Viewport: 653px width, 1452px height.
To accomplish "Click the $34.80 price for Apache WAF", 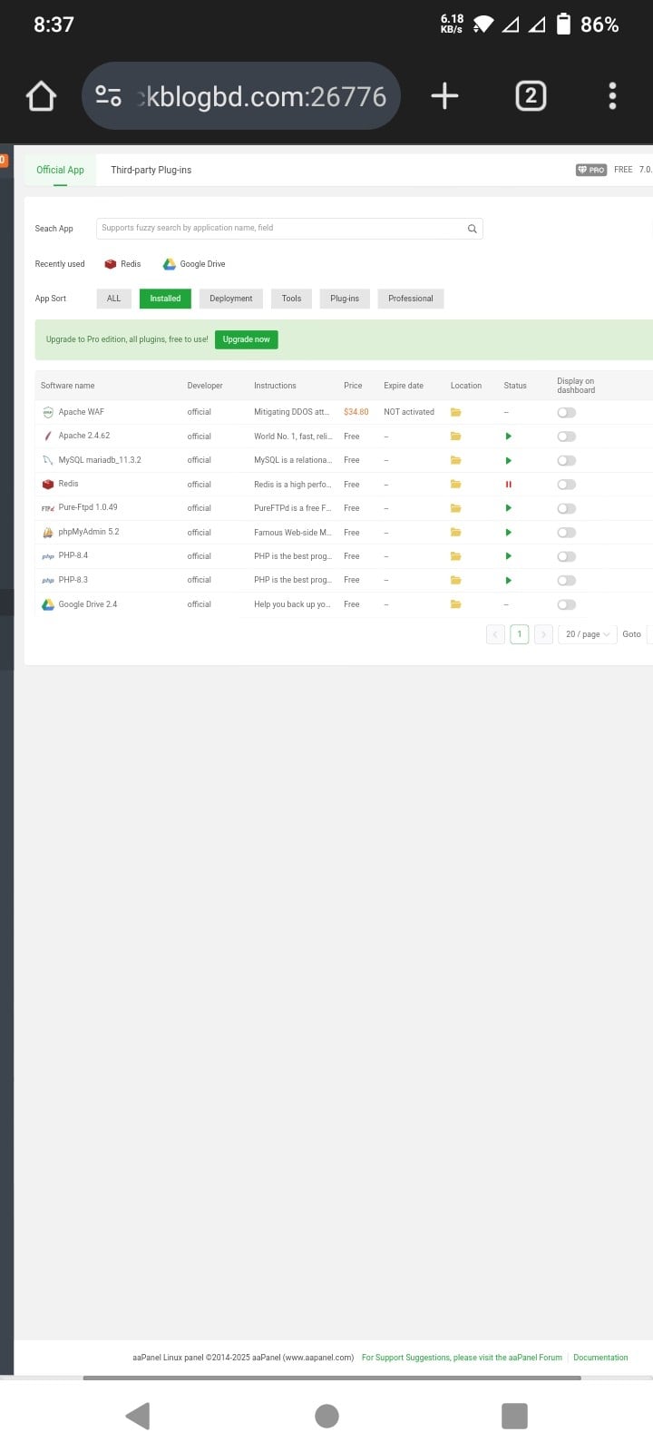I will 356,412.
